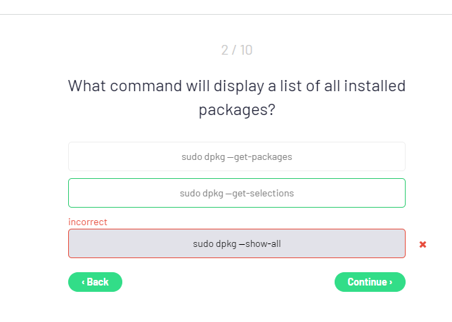Select the green-outlined correct answer box

(237, 193)
